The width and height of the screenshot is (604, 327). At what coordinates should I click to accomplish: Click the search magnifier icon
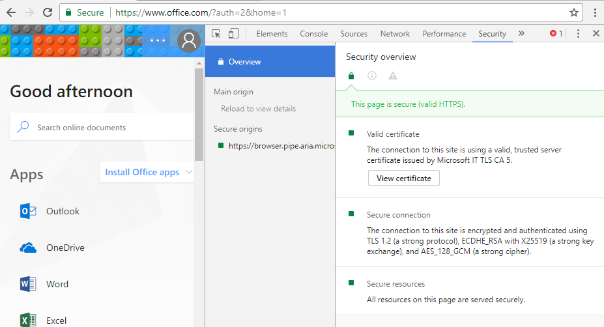click(23, 127)
